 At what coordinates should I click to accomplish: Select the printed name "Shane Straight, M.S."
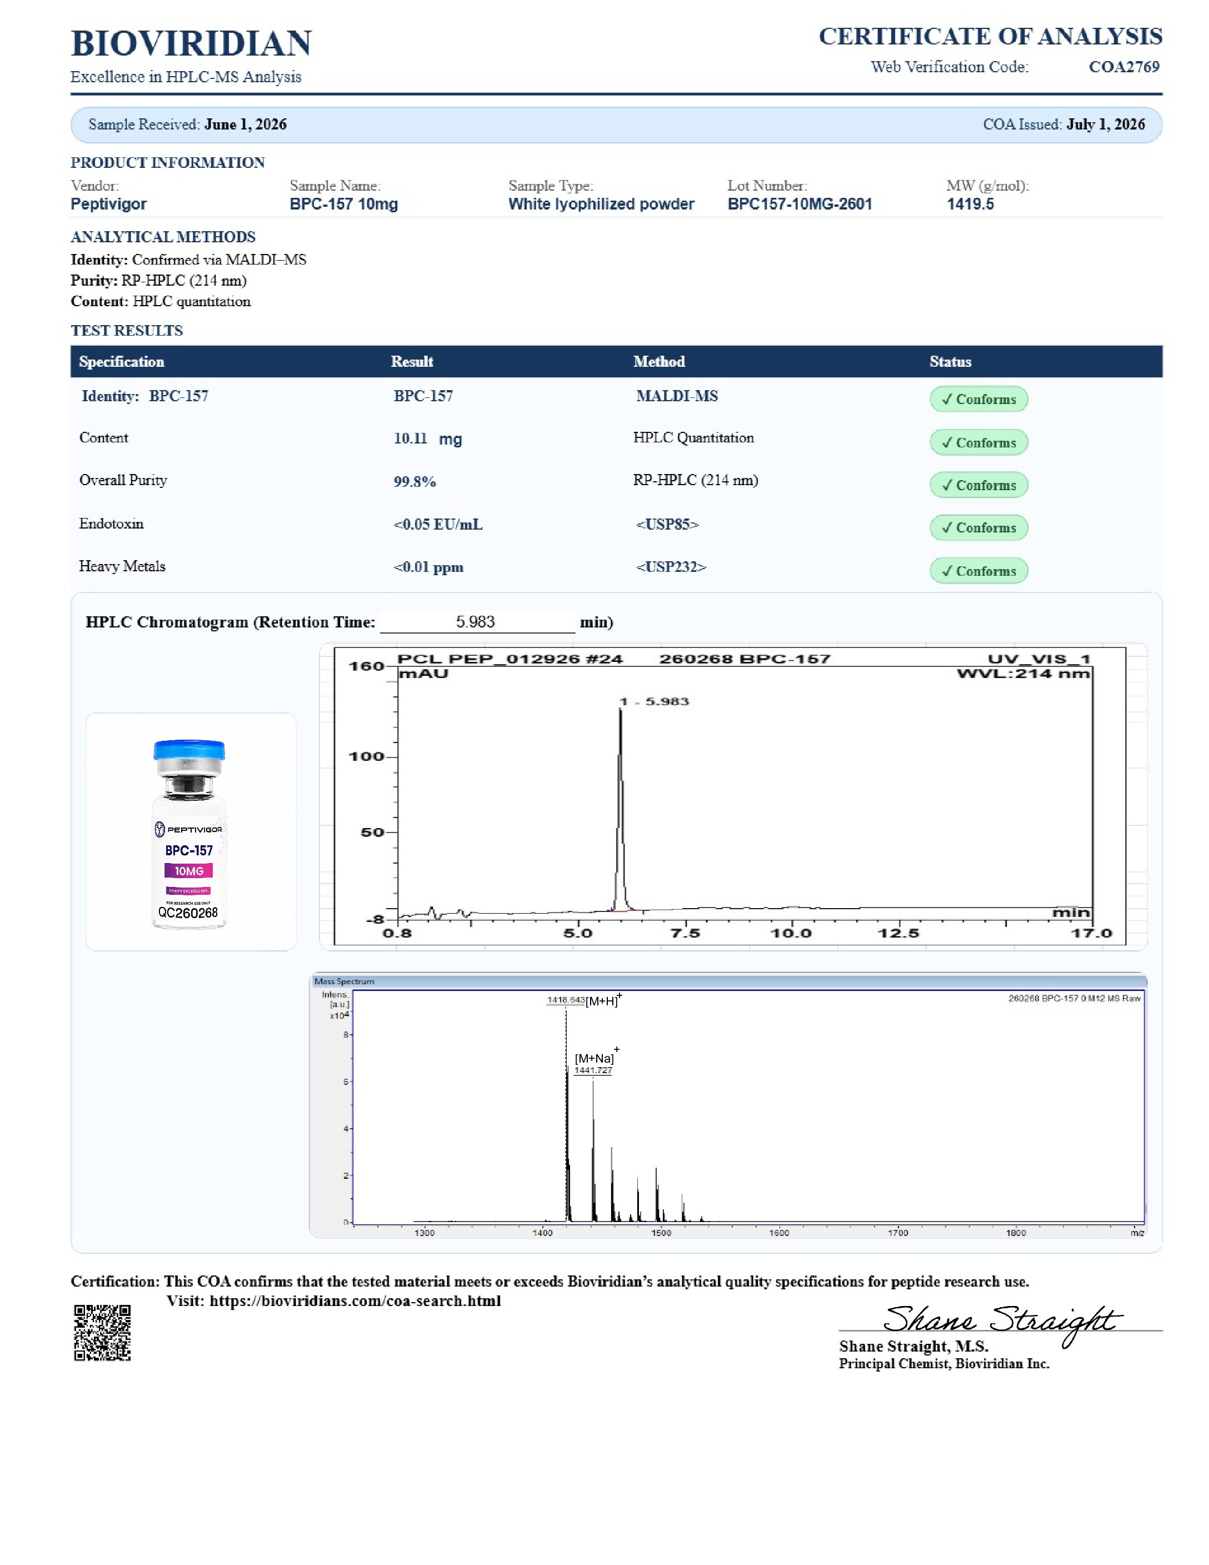click(x=914, y=1347)
